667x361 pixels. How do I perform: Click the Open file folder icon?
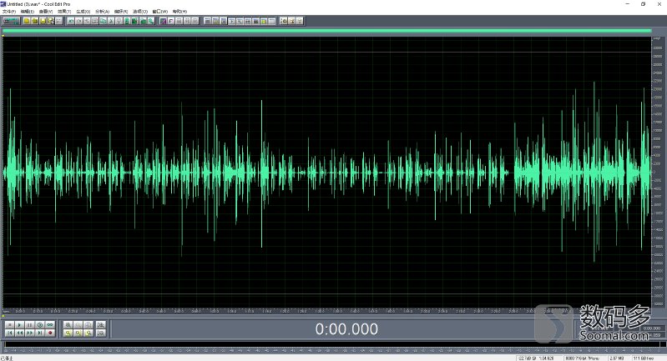tap(35, 21)
